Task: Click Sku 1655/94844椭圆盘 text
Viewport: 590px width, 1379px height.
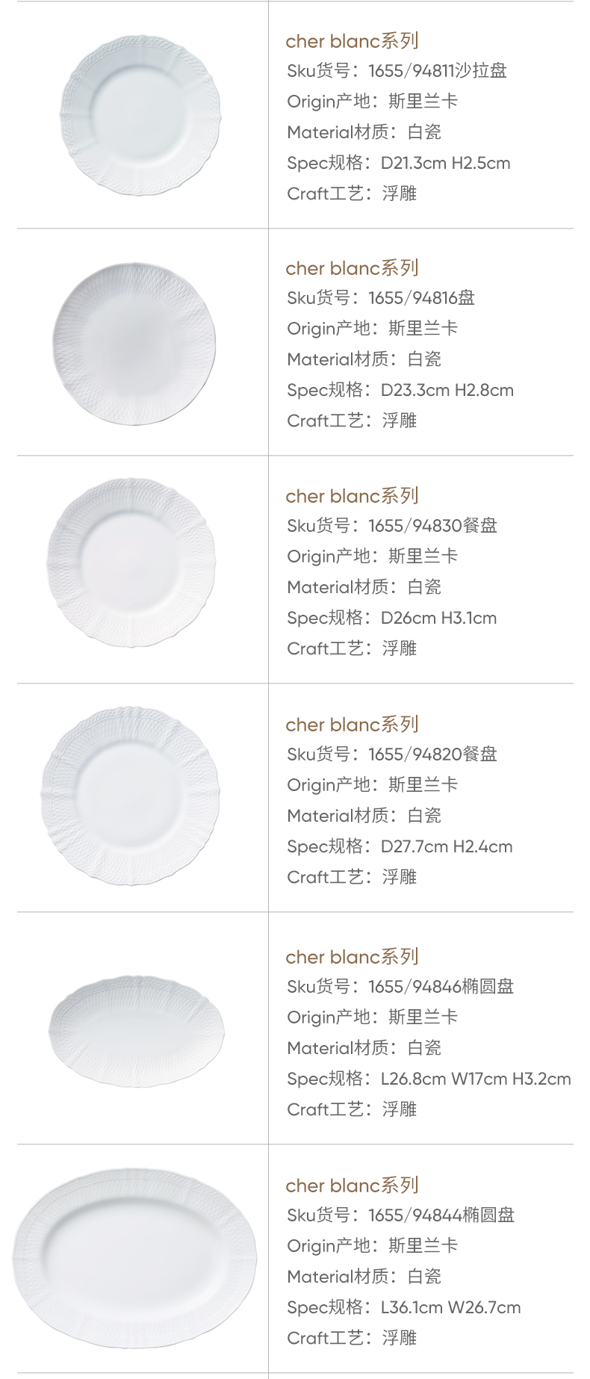Action: click(400, 1215)
